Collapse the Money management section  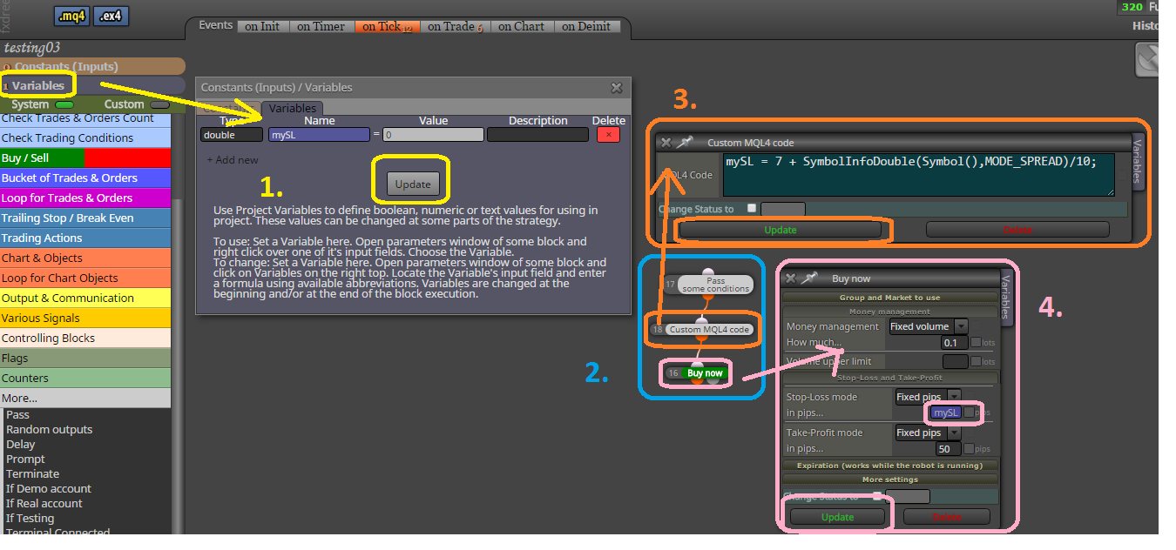(x=889, y=312)
